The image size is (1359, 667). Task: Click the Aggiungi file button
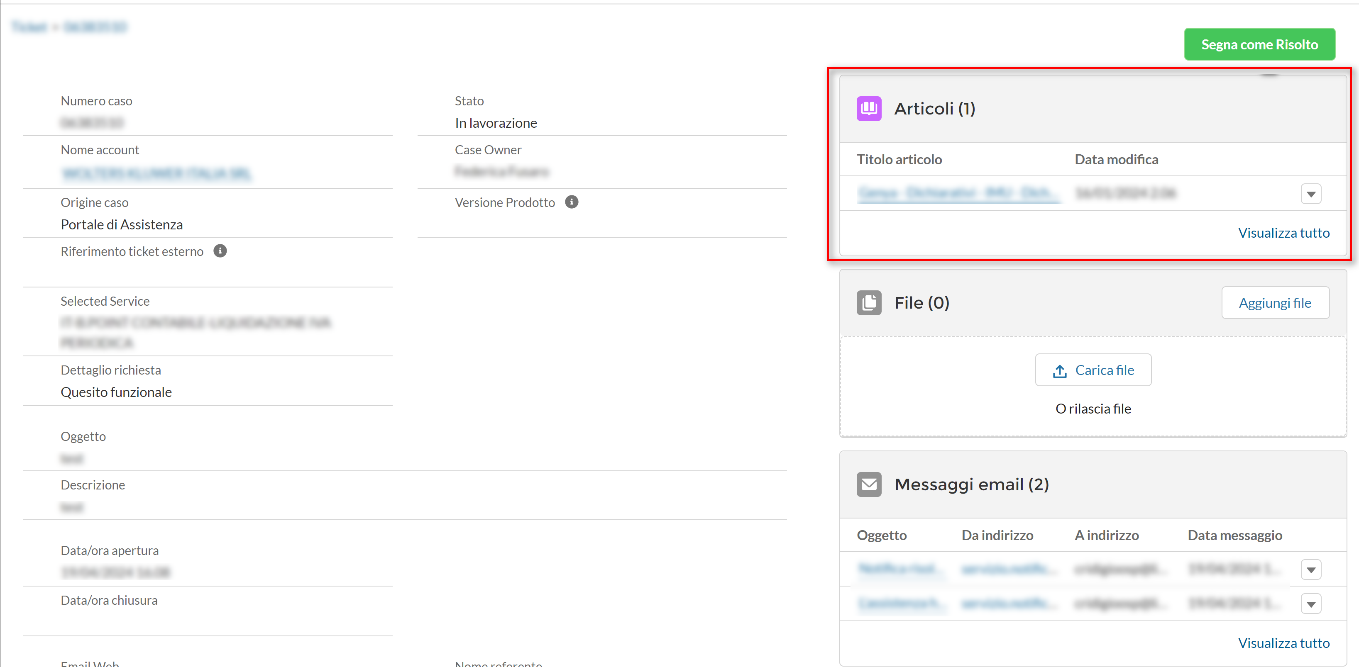[x=1275, y=303]
